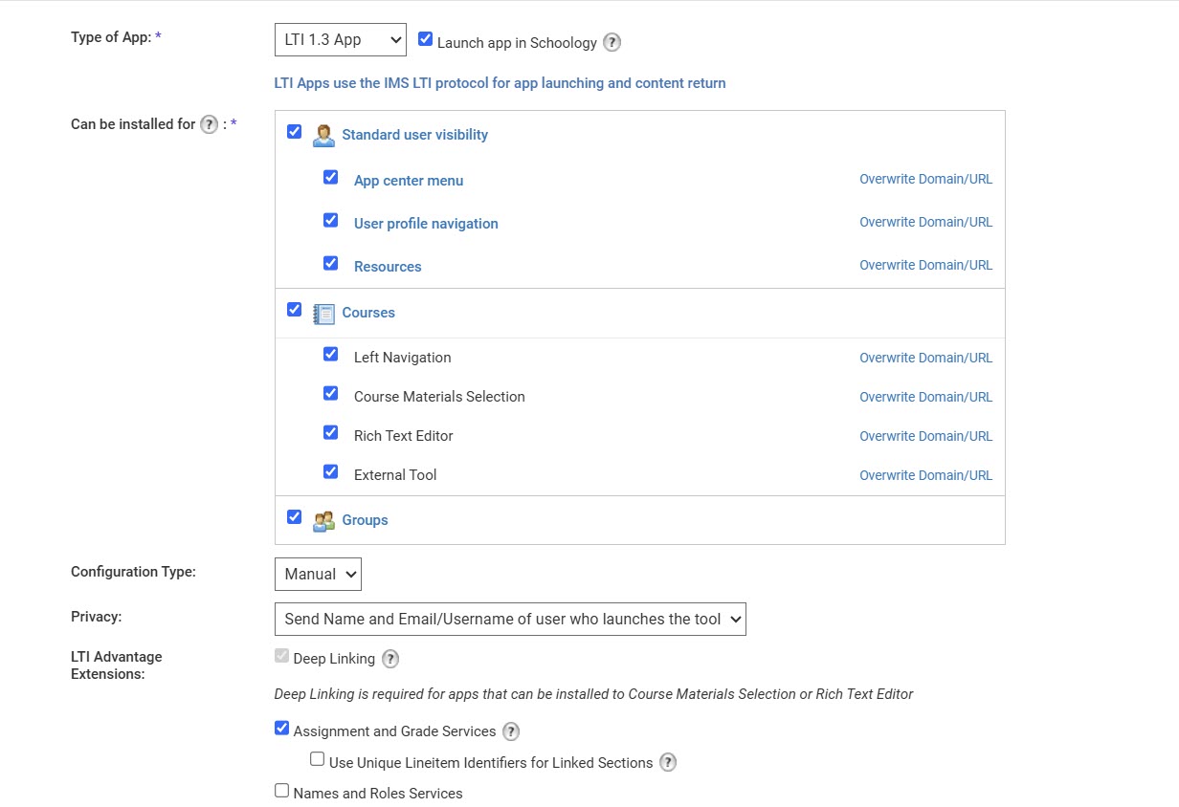Uncheck Resources checkbox
This screenshot has height=807, width=1179.
(330, 263)
